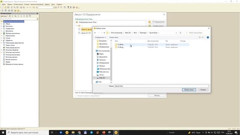
Task: Click the Выбор папки confirm button
Action: coord(189,90)
